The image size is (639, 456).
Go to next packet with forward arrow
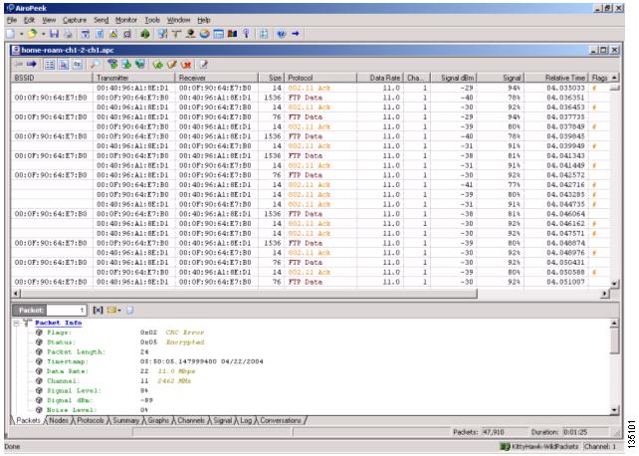(32, 64)
